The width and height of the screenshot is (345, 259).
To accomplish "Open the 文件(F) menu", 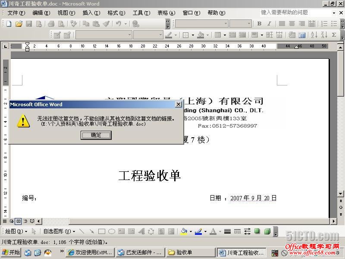I will (x=16, y=13).
